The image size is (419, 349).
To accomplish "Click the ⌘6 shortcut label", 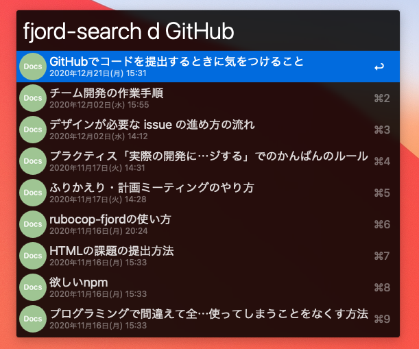I will [x=382, y=224].
